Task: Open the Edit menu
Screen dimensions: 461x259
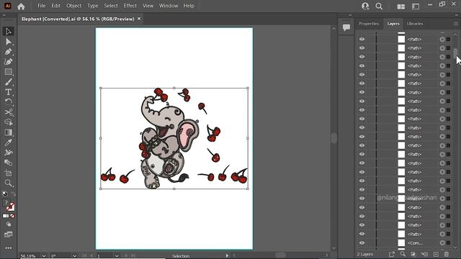Action: pyautogui.click(x=56, y=6)
